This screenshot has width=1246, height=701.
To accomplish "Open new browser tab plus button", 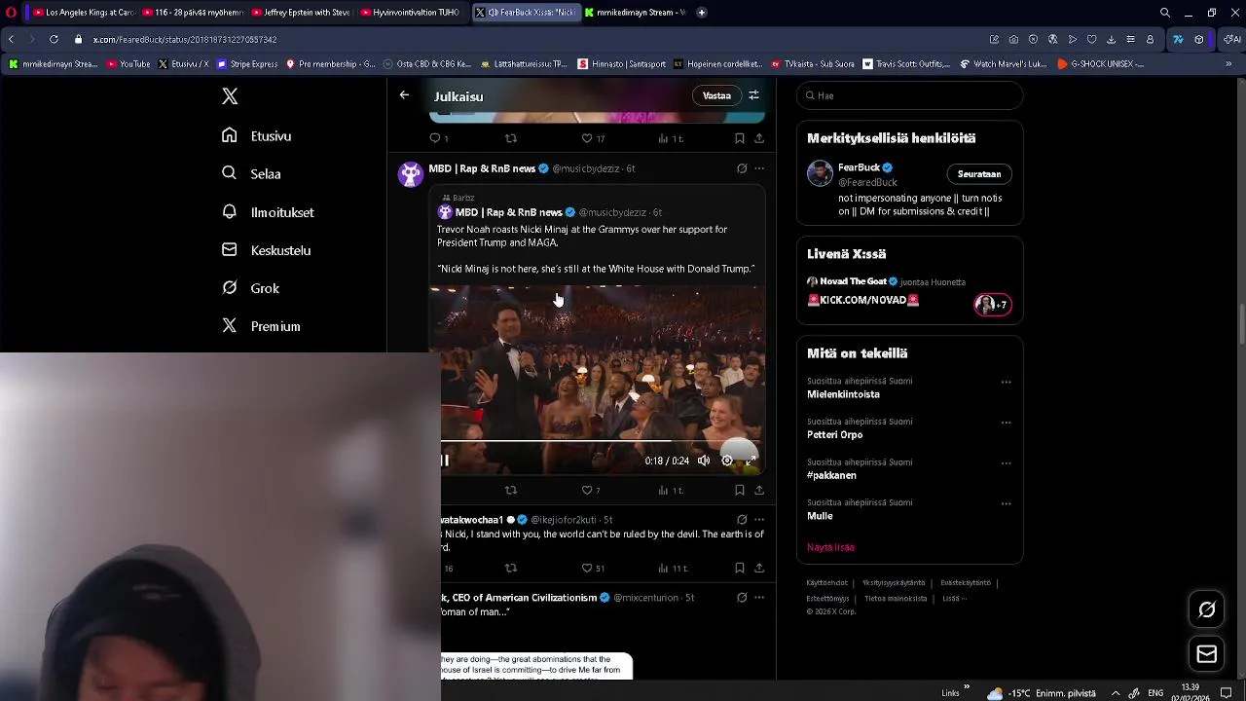I will click(701, 13).
